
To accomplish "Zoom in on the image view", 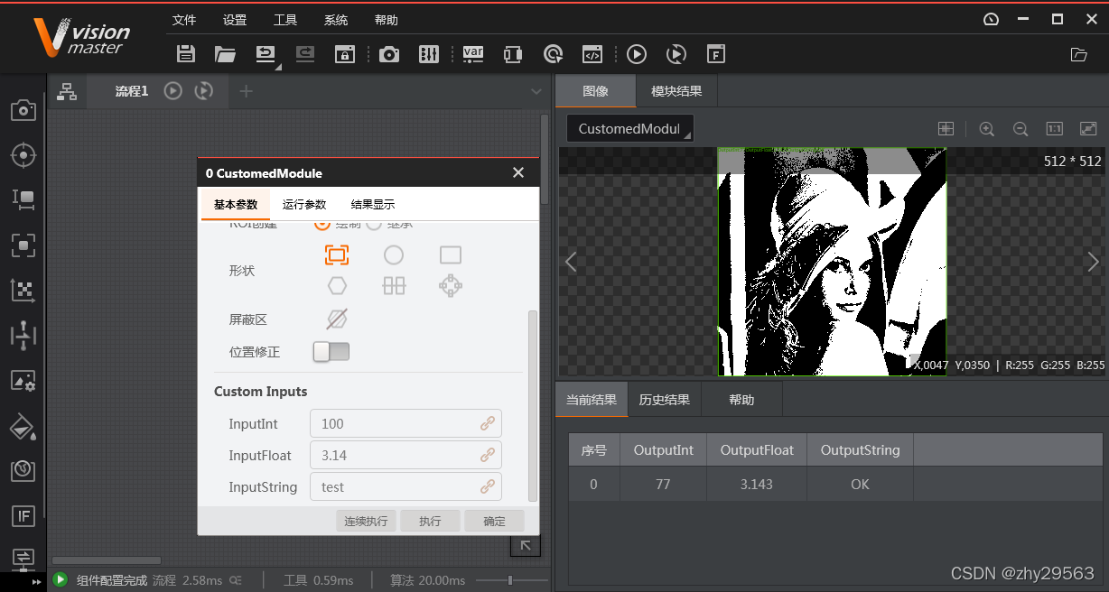I will tap(986, 129).
